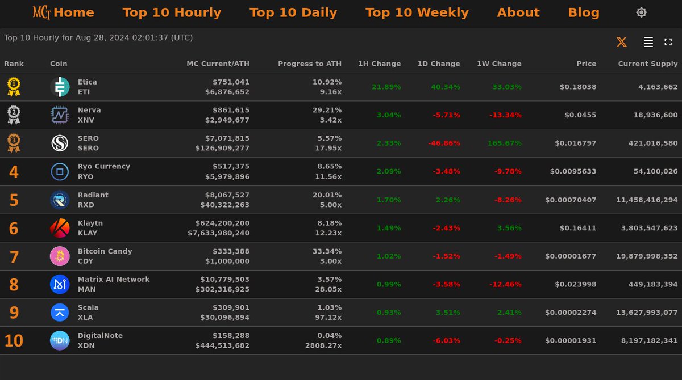This screenshot has height=380, width=682.
Task: Click Bitcoin Candy's 33.34% progress
Action: pos(327,251)
